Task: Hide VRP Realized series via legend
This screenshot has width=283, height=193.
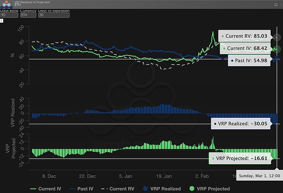Action: [158, 188]
